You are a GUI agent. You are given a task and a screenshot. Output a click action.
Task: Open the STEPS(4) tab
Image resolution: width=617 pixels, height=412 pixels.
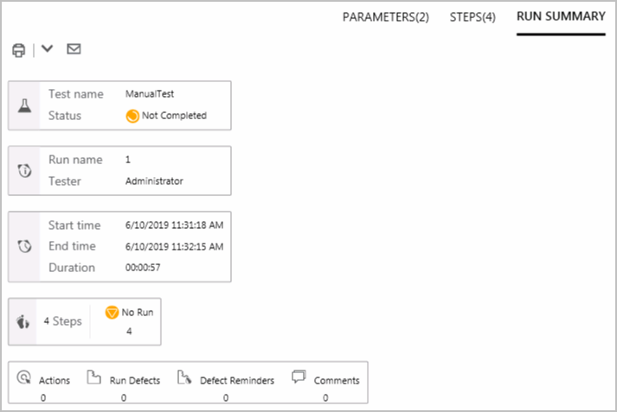point(472,17)
